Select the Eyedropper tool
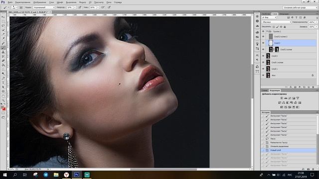The height and width of the screenshot is (179, 319). (x=3, y=38)
